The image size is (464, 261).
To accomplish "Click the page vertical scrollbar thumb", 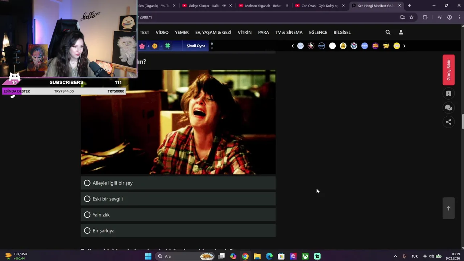I will (463, 121).
